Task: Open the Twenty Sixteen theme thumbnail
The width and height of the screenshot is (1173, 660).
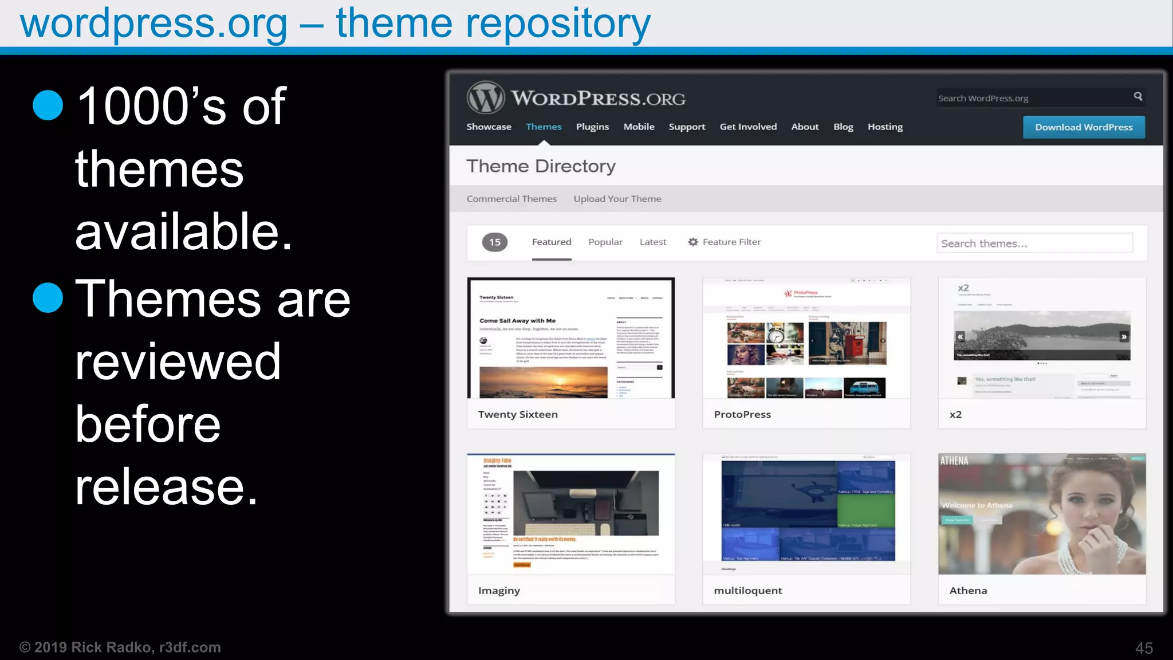Action: pyautogui.click(x=571, y=338)
